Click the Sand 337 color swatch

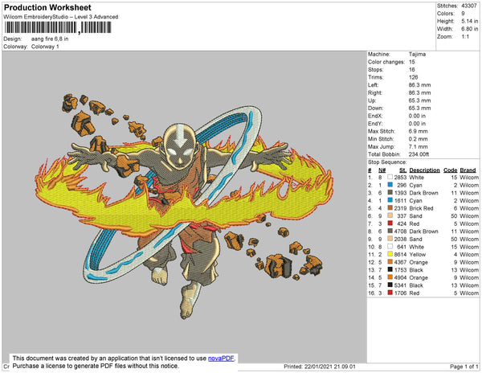point(390,216)
